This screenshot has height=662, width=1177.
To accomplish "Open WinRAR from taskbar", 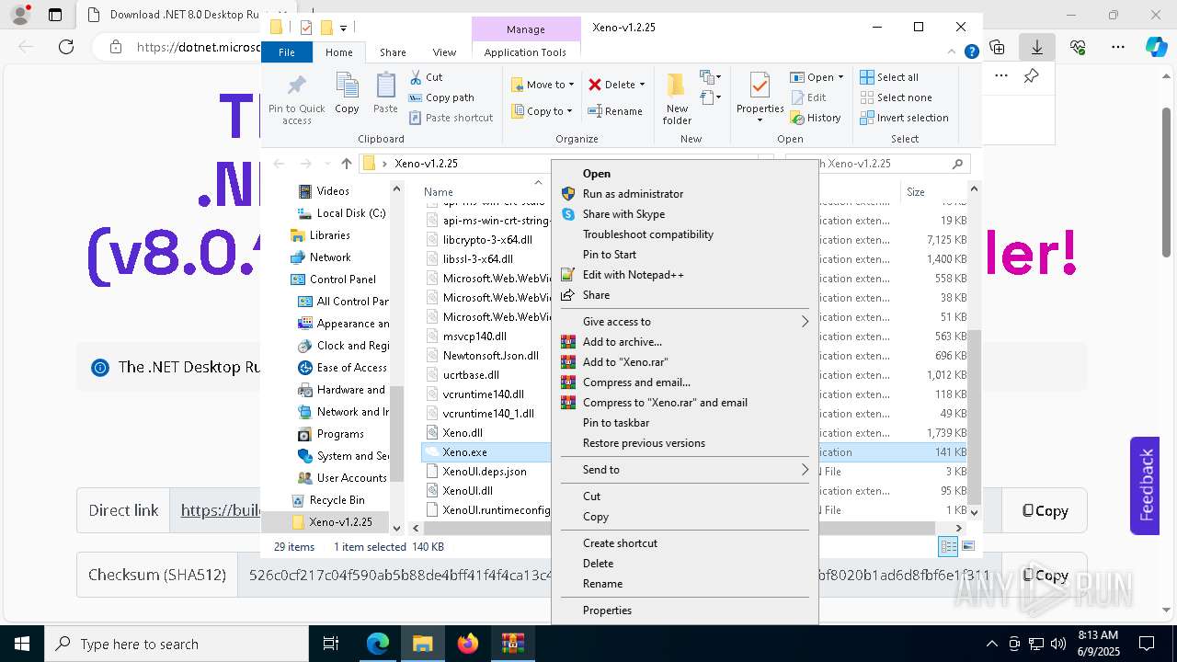I will 513,644.
